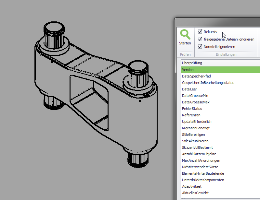Select UpdateErforderlich in the list
This screenshot has width=260, height=200.
(x=220, y=122)
